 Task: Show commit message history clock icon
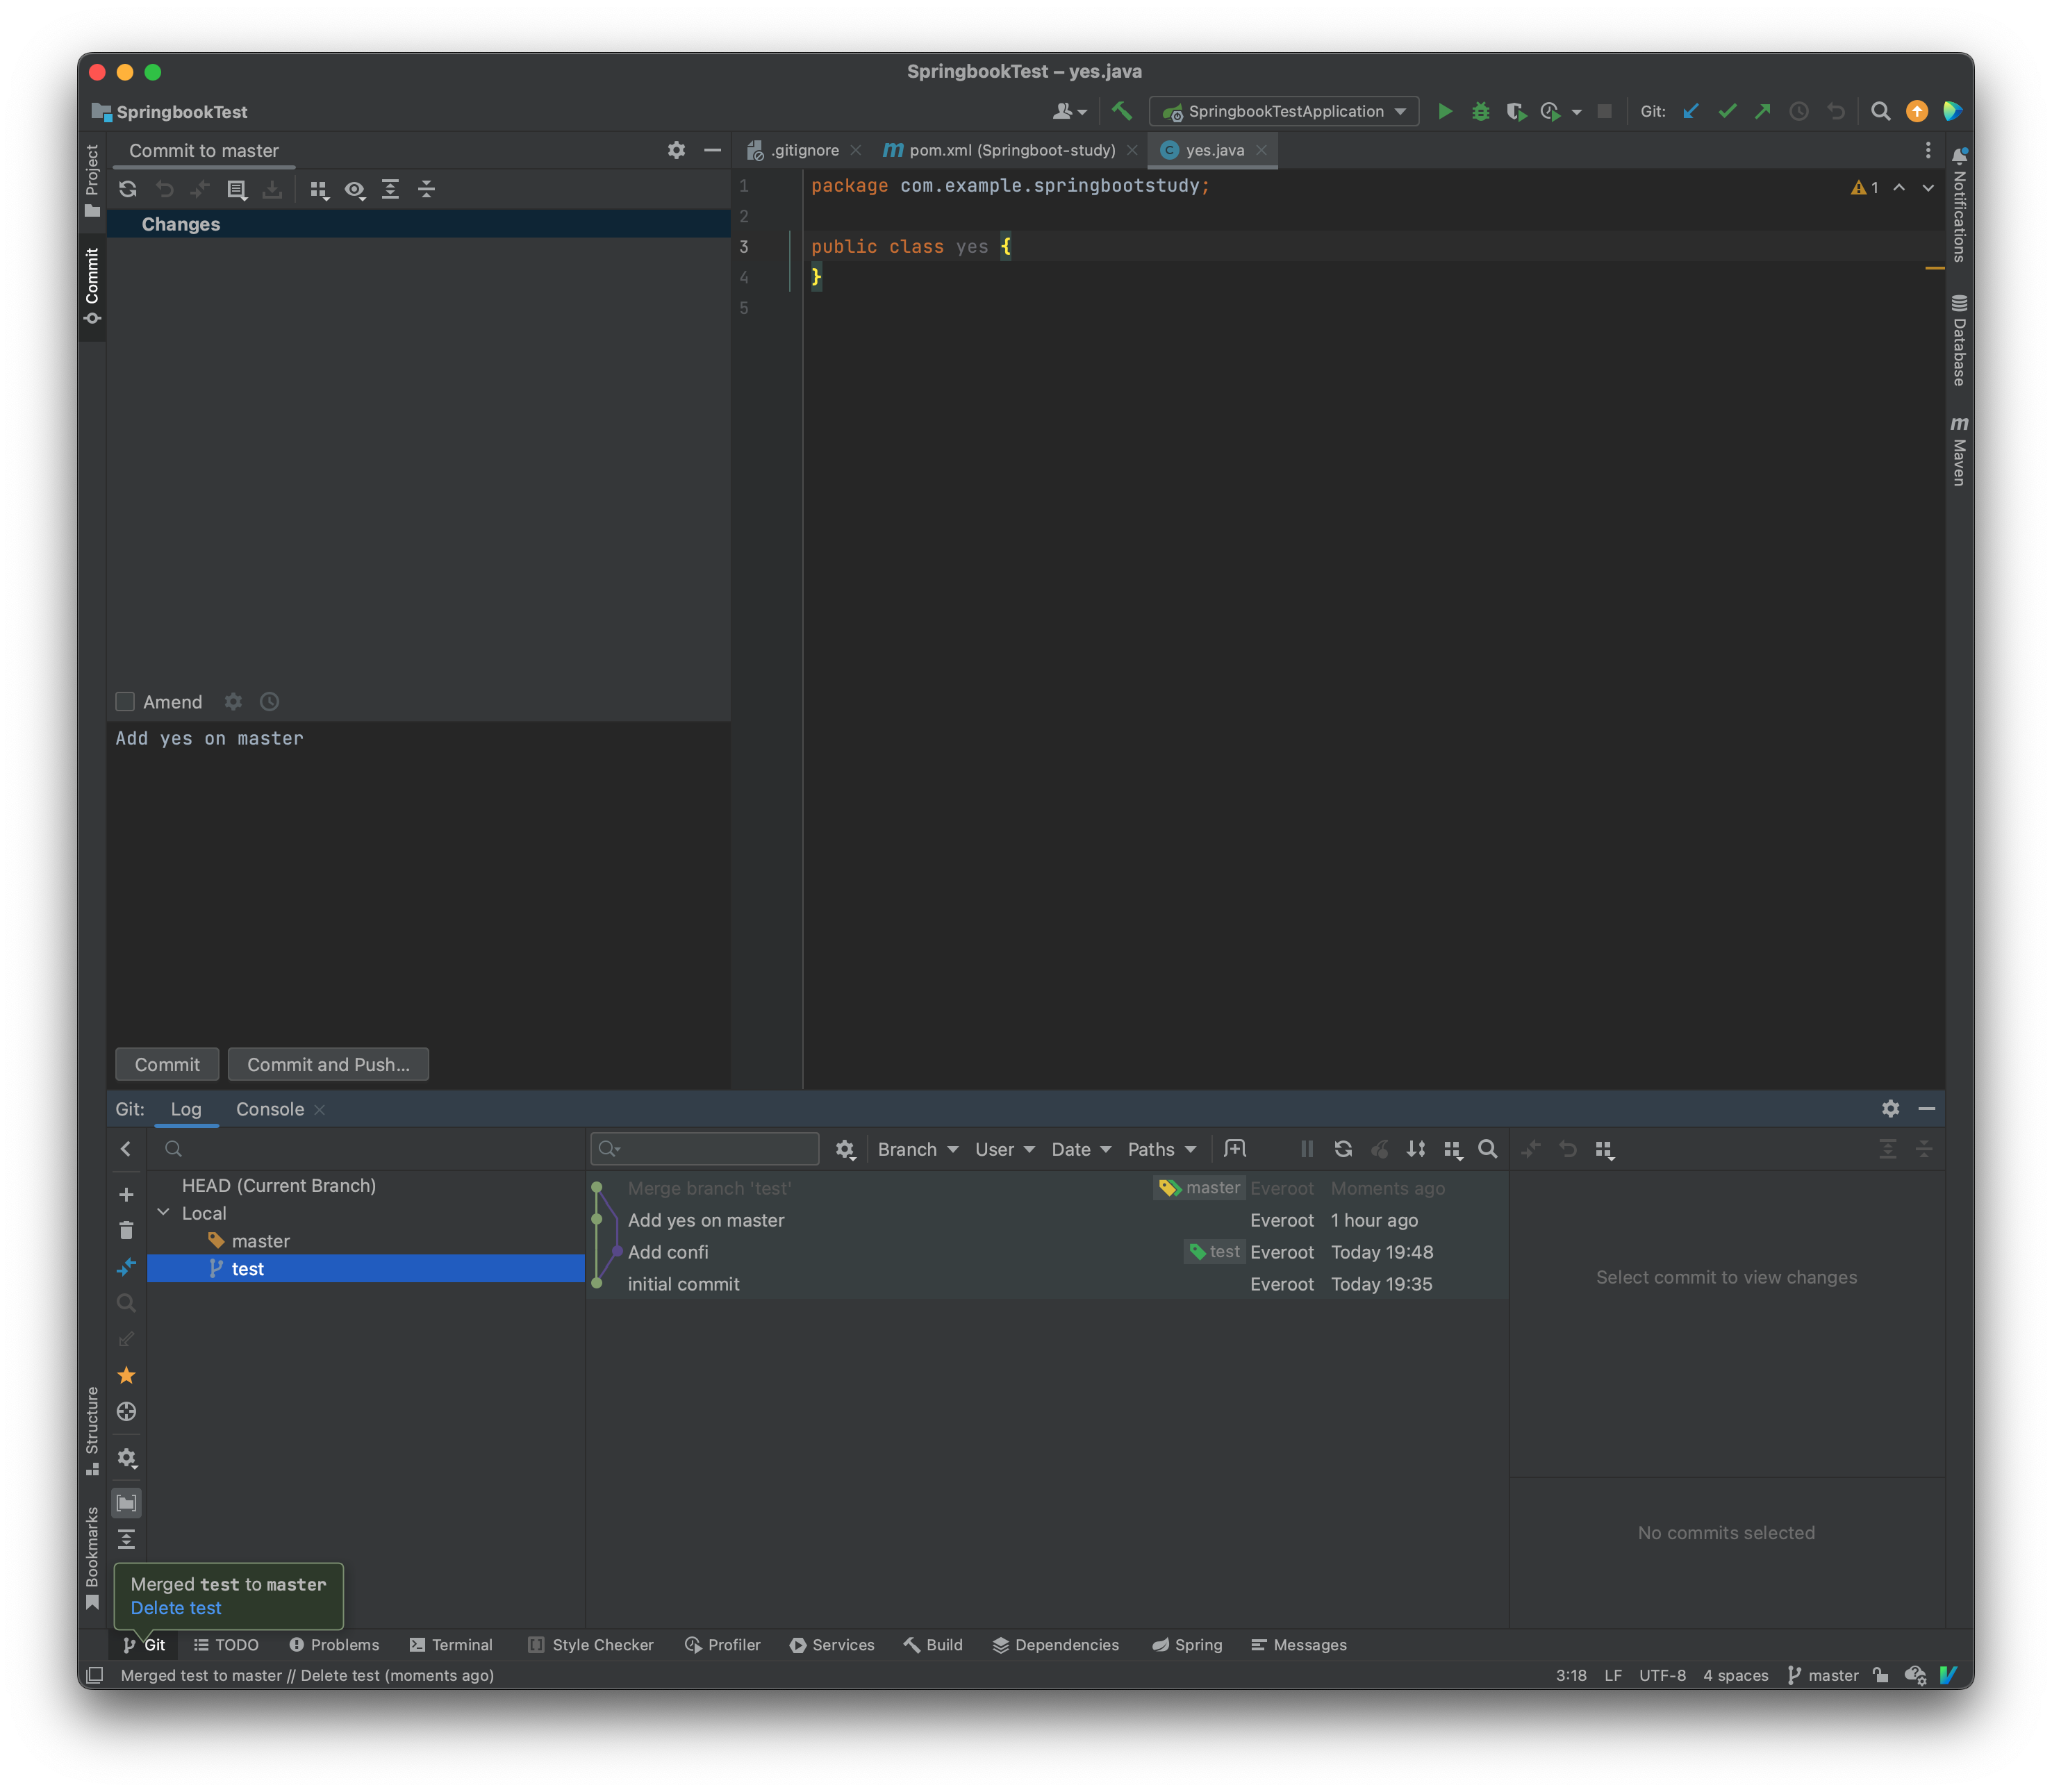[269, 702]
